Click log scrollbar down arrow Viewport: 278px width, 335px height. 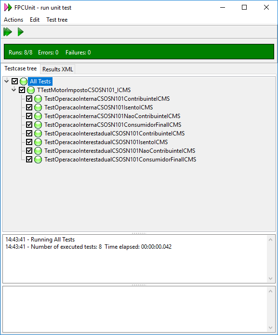(270, 279)
